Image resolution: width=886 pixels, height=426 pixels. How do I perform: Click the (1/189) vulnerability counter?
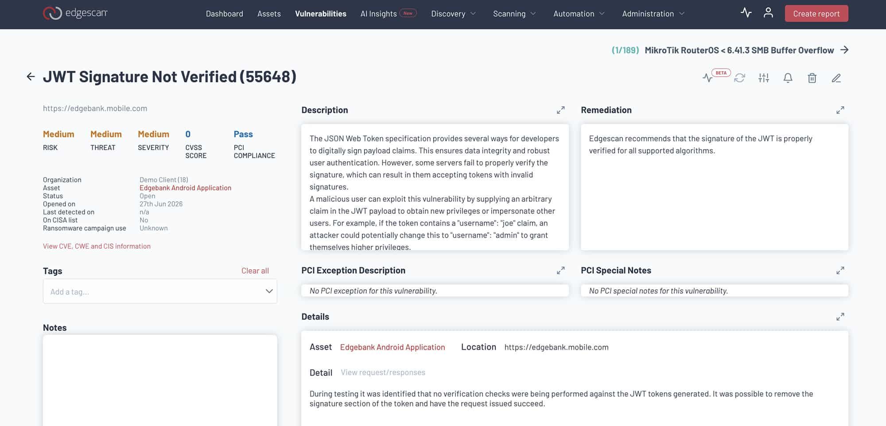[625, 50]
